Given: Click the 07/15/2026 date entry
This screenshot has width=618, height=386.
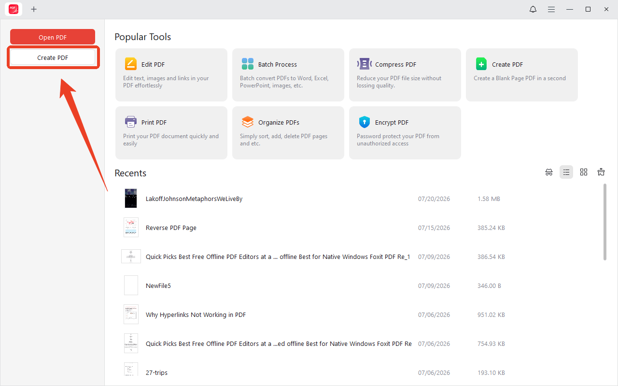Looking at the screenshot, I should point(434,228).
